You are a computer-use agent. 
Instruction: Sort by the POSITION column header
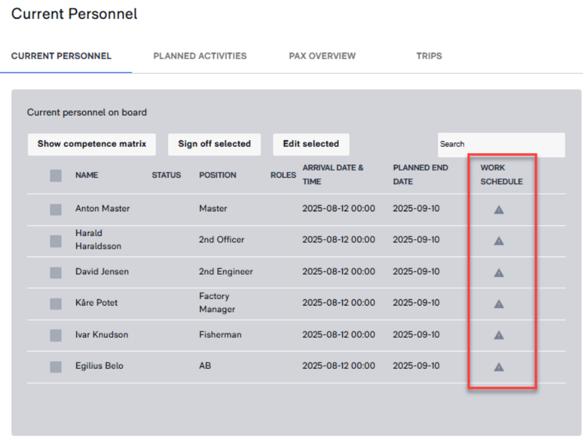217,175
